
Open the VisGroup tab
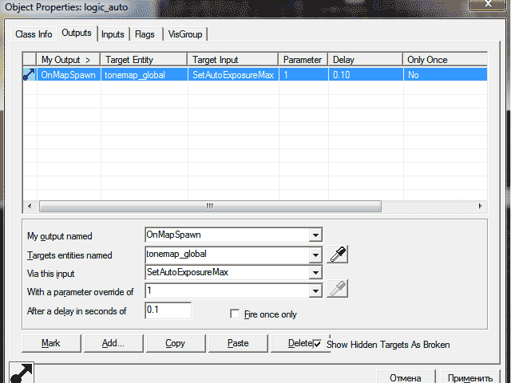185,34
